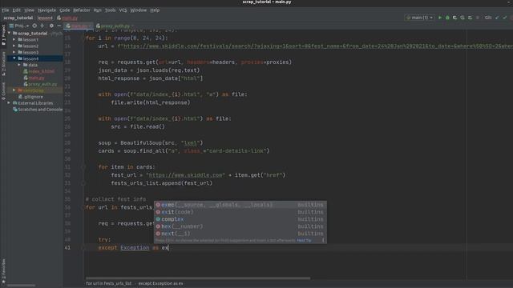Expand the lesson1 folder arrow
513x288 pixels.
pos(14,39)
